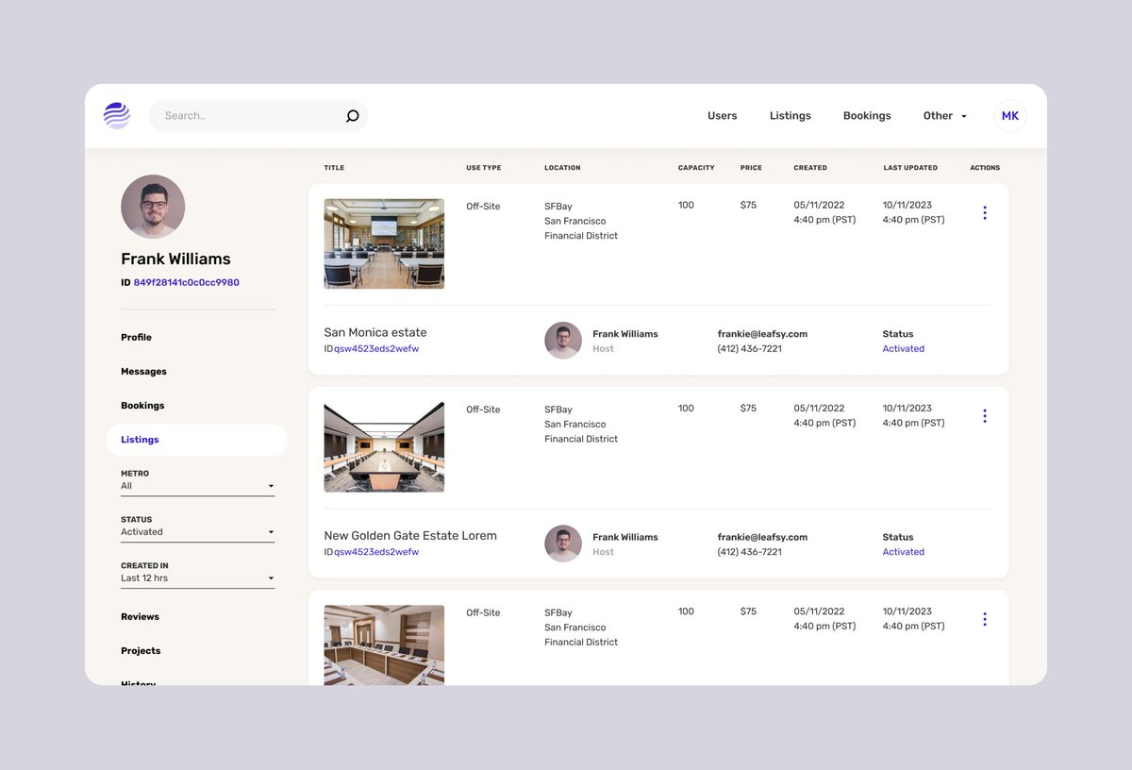Click $75 price in San Monica estate row

tap(748, 205)
